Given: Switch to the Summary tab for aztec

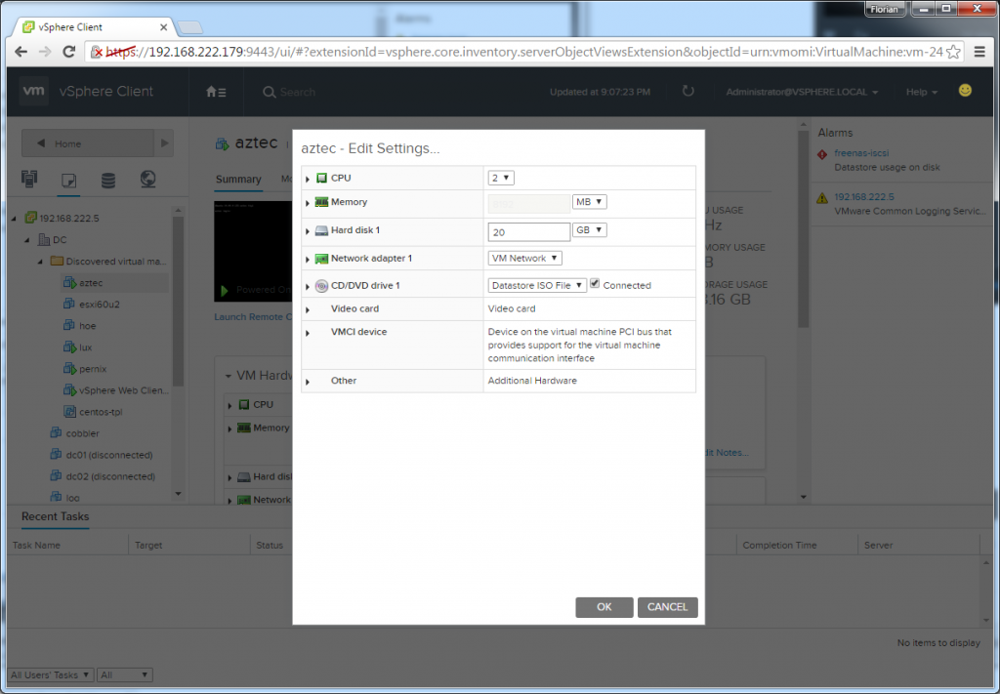Looking at the screenshot, I should pyautogui.click(x=238, y=180).
